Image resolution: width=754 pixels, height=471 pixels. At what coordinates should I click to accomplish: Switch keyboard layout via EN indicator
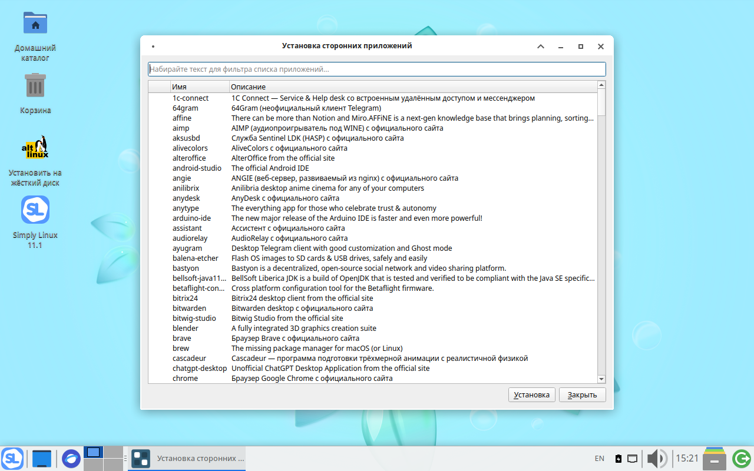pos(599,458)
